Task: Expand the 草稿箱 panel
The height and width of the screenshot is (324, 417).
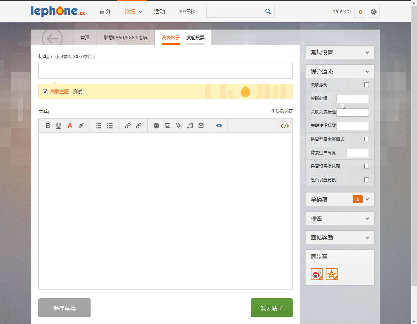Action: (x=340, y=199)
